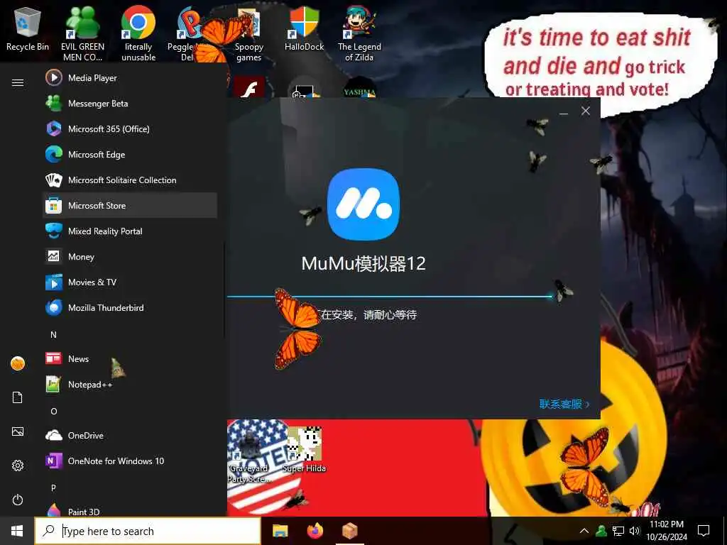This screenshot has height=545, width=727.
Task: Open File Explorer from taskbar
Action: 280,531
